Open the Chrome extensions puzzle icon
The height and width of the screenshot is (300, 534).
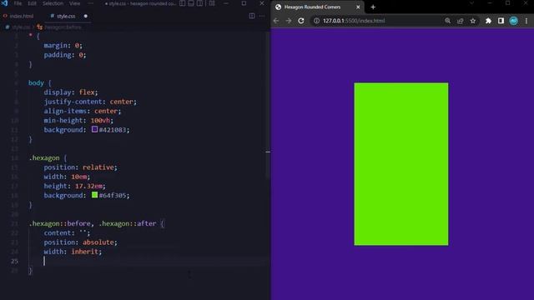[x=488, y=21]
